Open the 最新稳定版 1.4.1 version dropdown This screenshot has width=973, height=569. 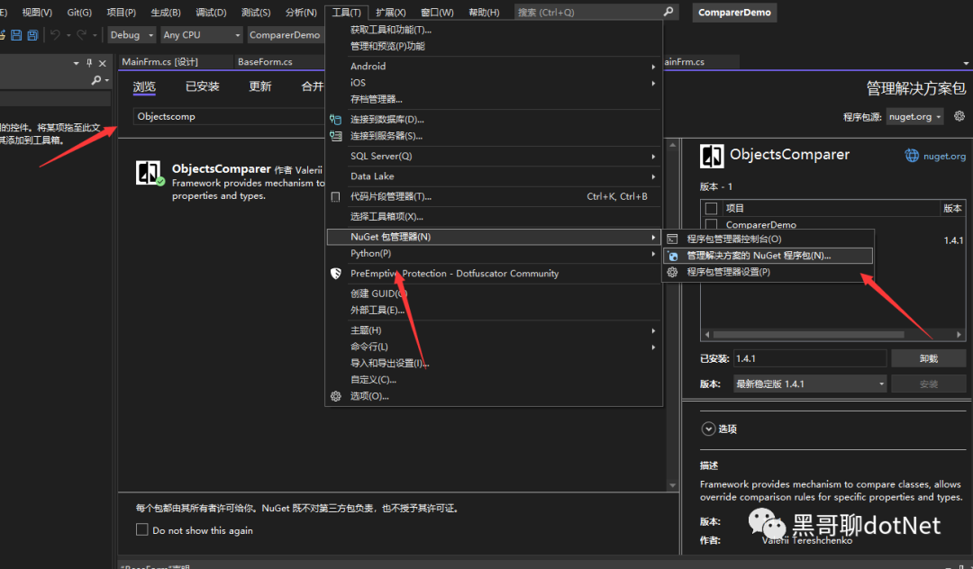point(810,384)
